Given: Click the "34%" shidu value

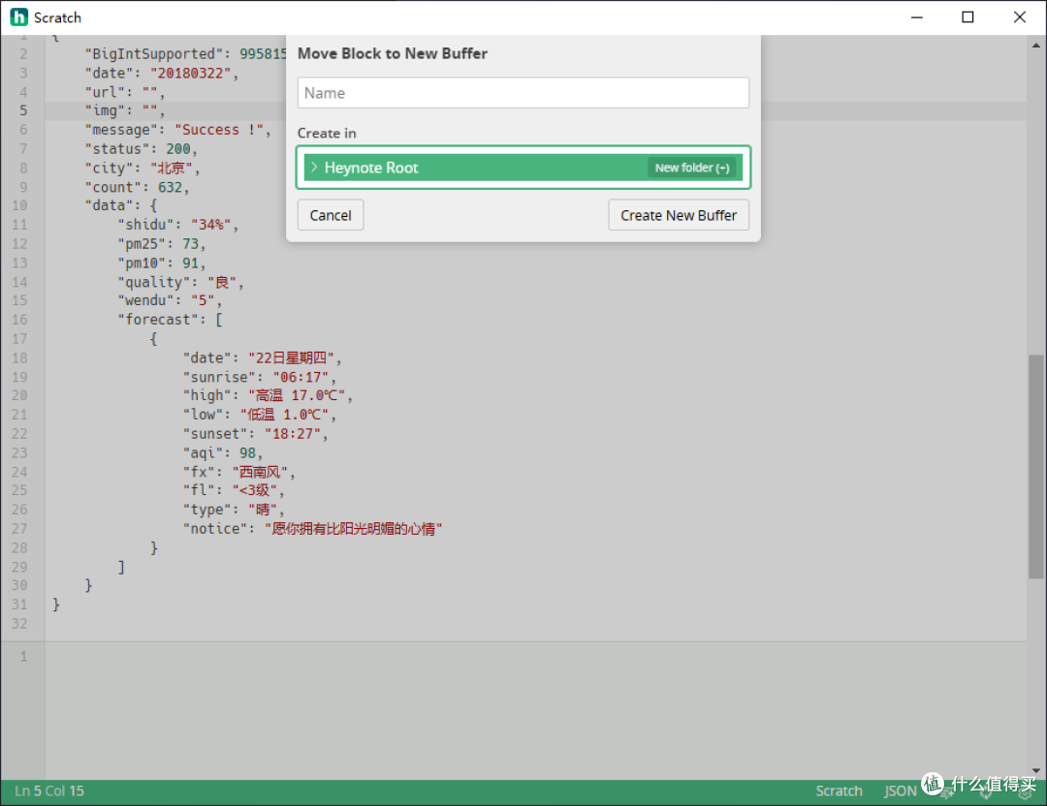Looking at the screenshot, I should (211, 225).
